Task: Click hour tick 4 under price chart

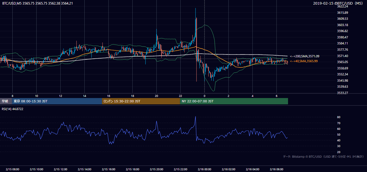Action: (252, 96)
